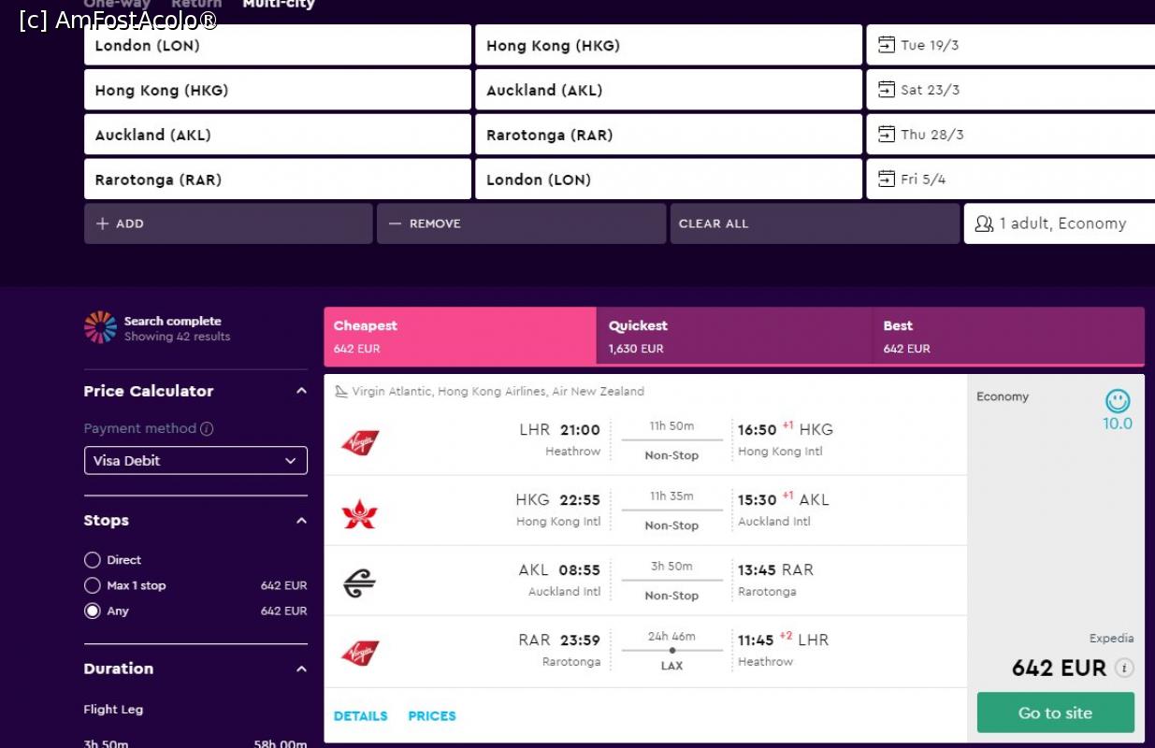This screenshot has width=1155, height=748.
Task: Click the smiley rating icon showing 10.0
Action: [x=1117, y=401]
